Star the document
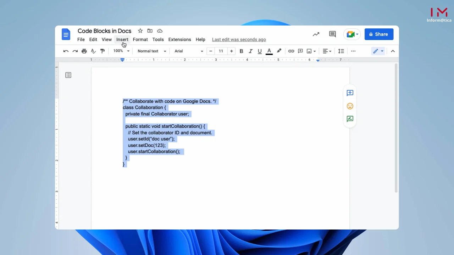454x255 pixels. click(140, 31)
